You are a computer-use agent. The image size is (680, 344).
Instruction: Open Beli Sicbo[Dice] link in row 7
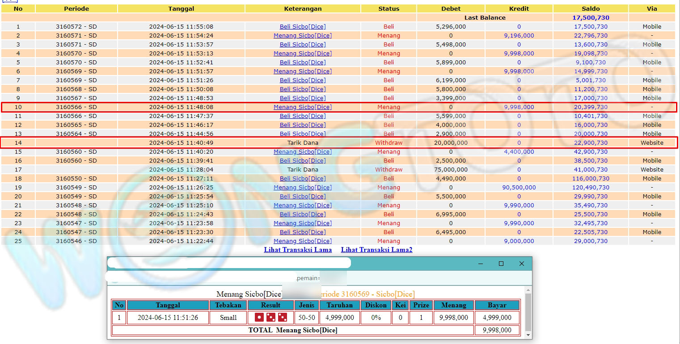click(303, 80)
